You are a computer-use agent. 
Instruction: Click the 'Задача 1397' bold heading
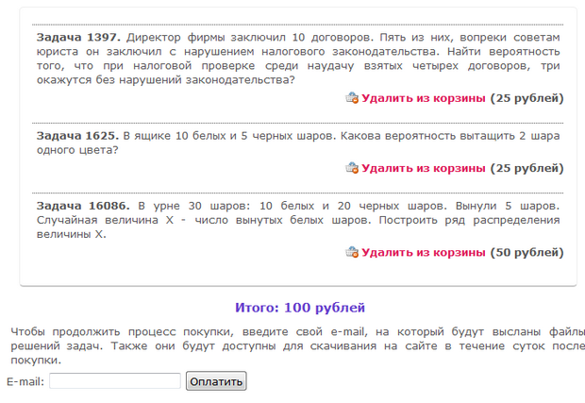point(78,36)
